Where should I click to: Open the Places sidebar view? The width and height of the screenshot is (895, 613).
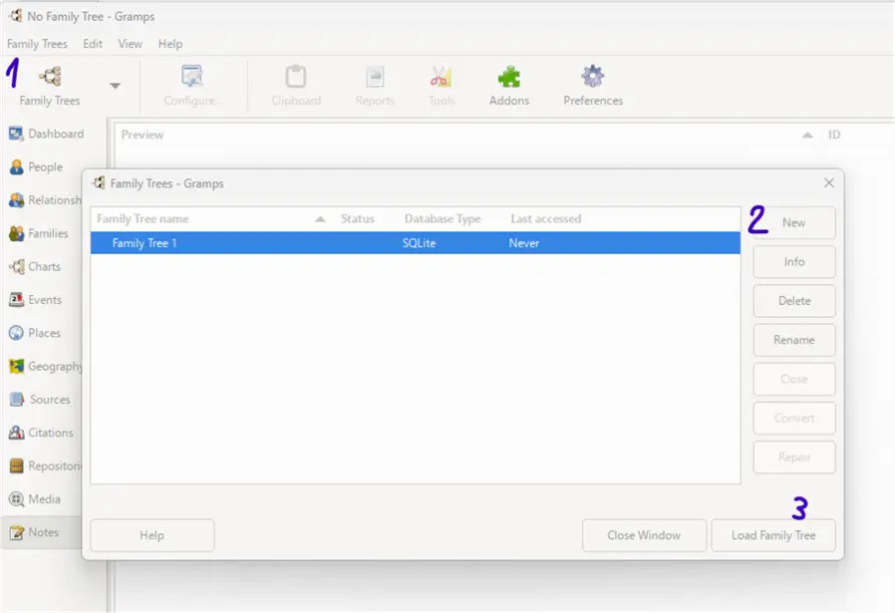tap(36, 333)
